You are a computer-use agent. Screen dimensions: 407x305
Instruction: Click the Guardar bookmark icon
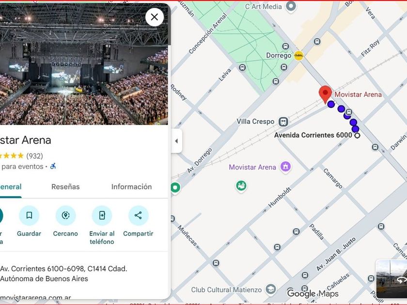pyautogui.click(x=29, y=215)
